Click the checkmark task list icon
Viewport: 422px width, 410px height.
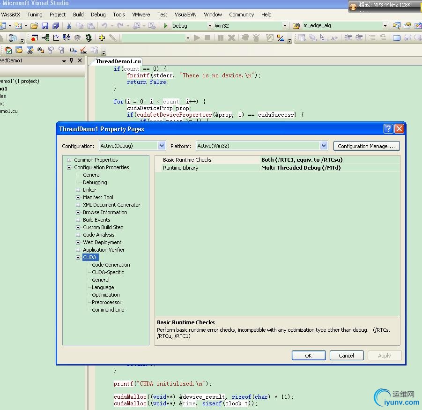click(x=8, y=50)
